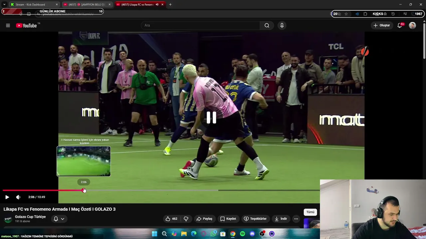This screenshot has width=426, height=239.
Task: Open the Golazo Cup Türkiye channel link
Action: pyautogui.click(x=30, y=217)
